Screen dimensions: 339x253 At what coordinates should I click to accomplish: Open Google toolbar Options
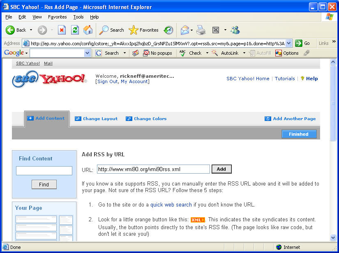[287, 53]
